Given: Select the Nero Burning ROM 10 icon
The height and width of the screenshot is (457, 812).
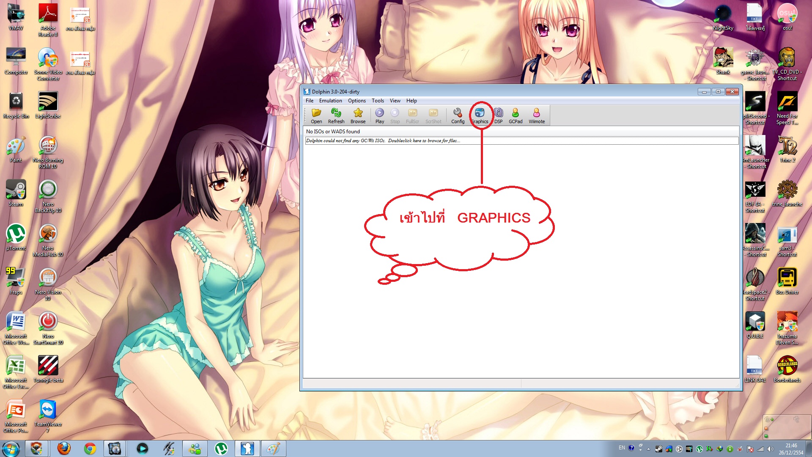Looking at the screenshot, I should click(48, 152).
